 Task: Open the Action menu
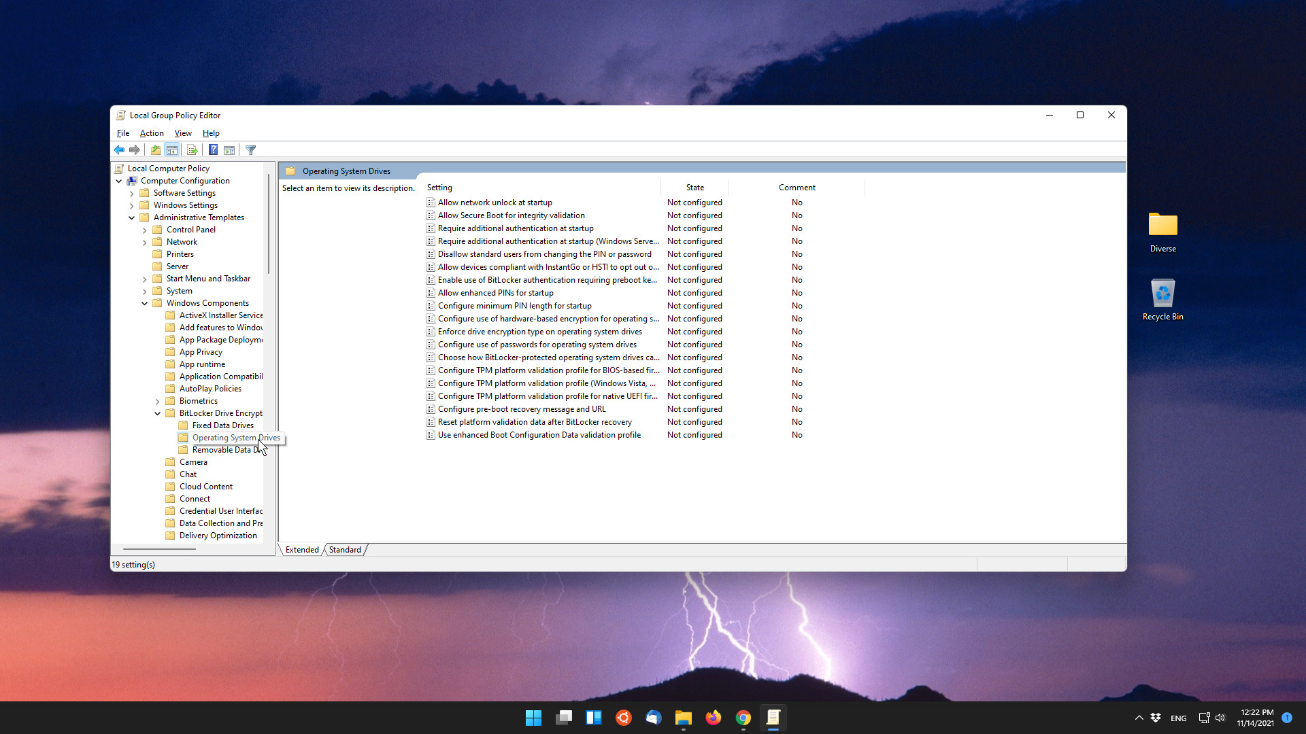click(x=152, y=133)
